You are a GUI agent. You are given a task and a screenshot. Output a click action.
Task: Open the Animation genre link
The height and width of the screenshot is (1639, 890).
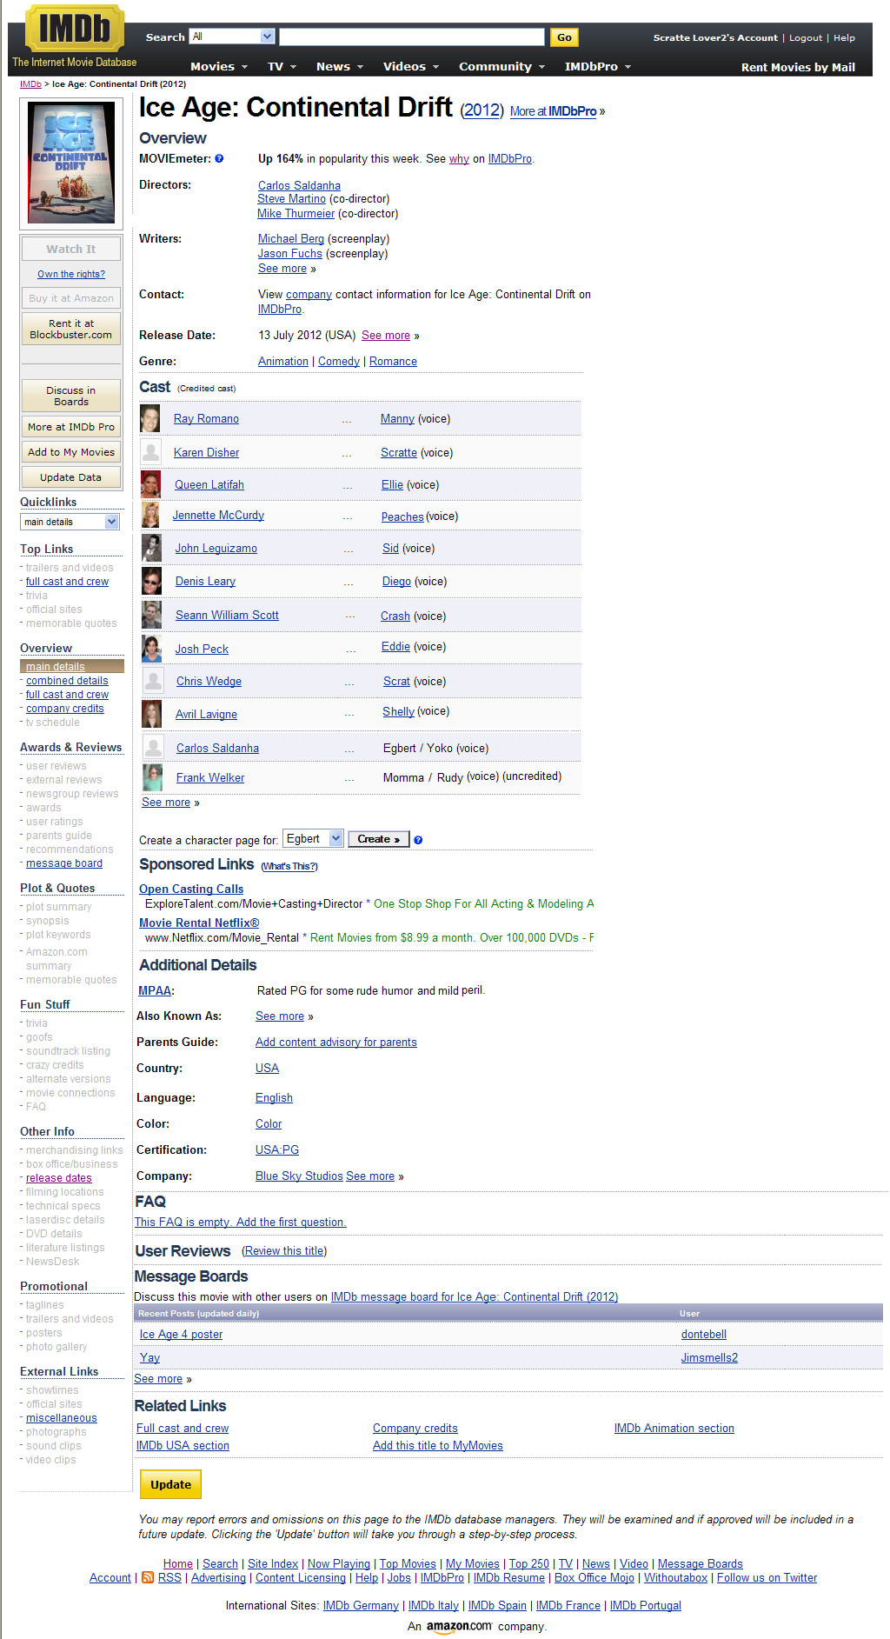[283, 362]
